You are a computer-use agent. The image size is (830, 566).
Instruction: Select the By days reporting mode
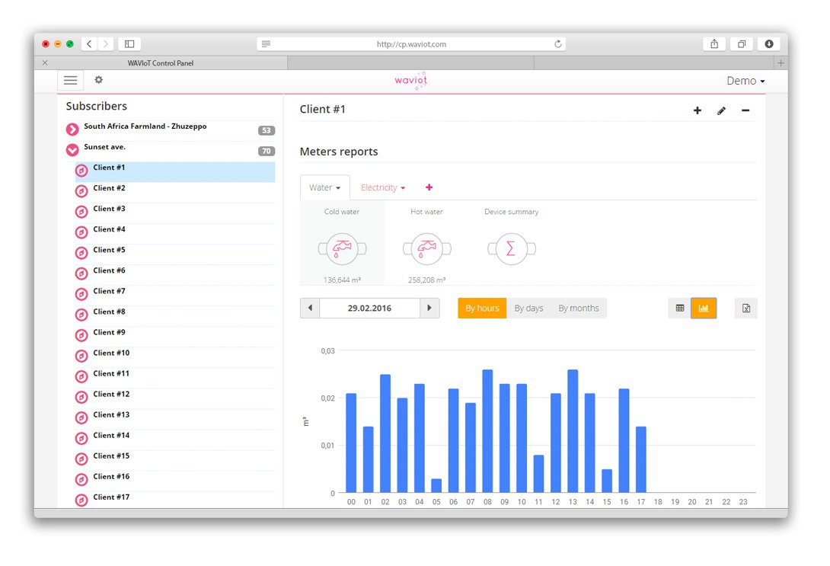pos(528,308)
